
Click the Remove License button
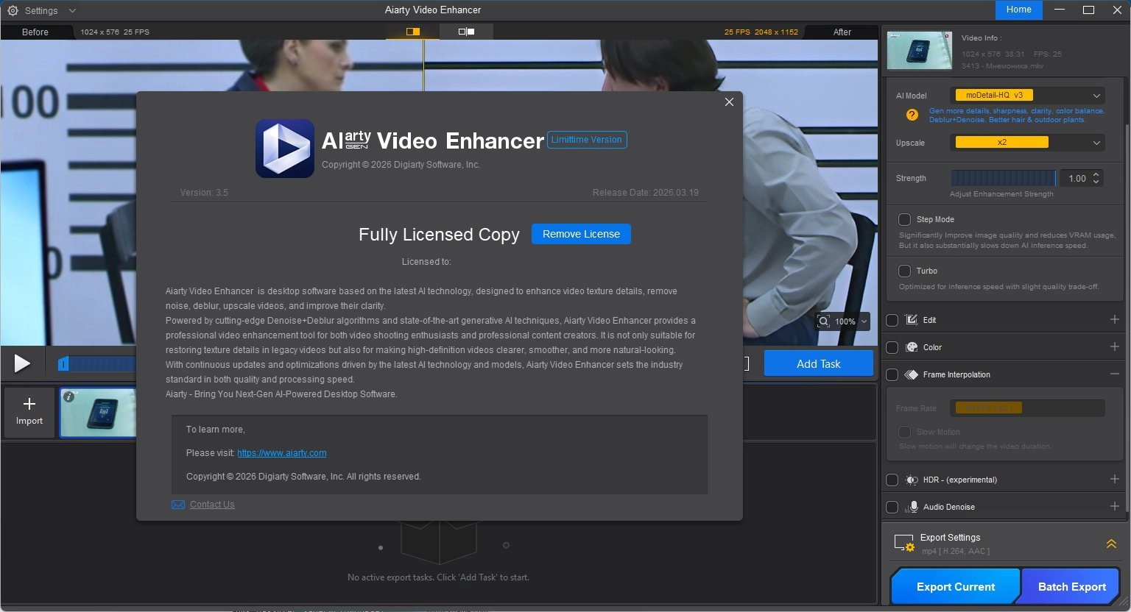(x=581, y=234)
